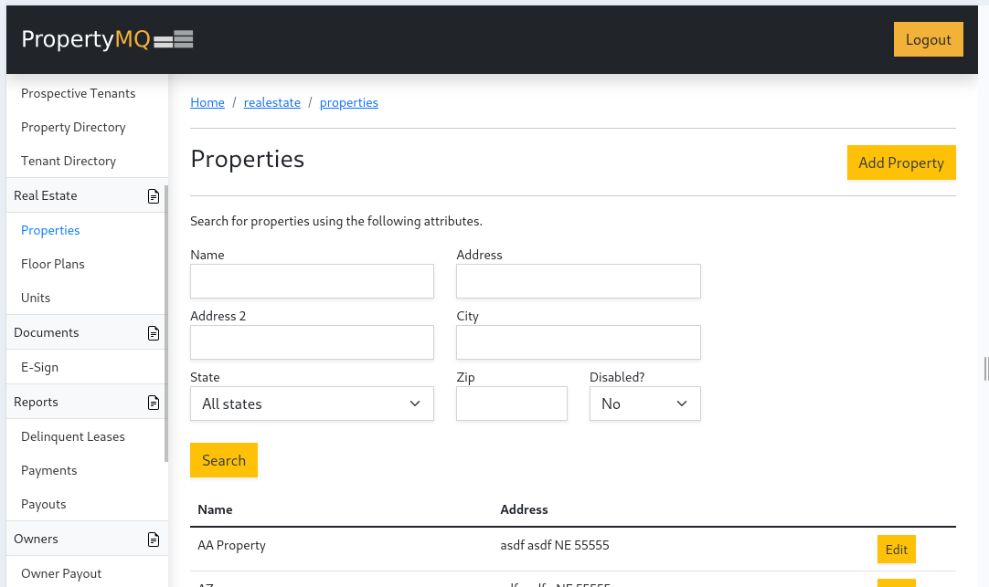Image resolution: width=989 pixels, height=587 pixels.
Task: Click the document icon beside Real Estate
Action: tap(154, 195)
